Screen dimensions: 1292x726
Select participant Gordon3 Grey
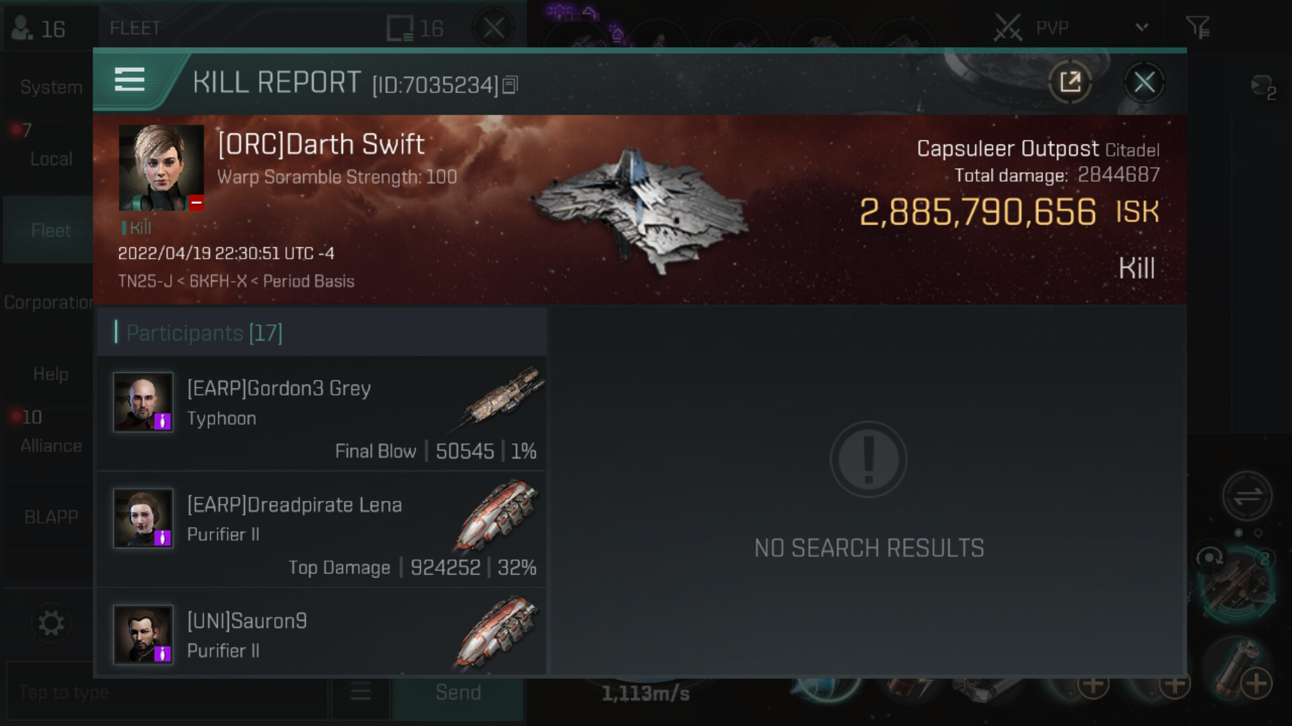coord(322,413)
